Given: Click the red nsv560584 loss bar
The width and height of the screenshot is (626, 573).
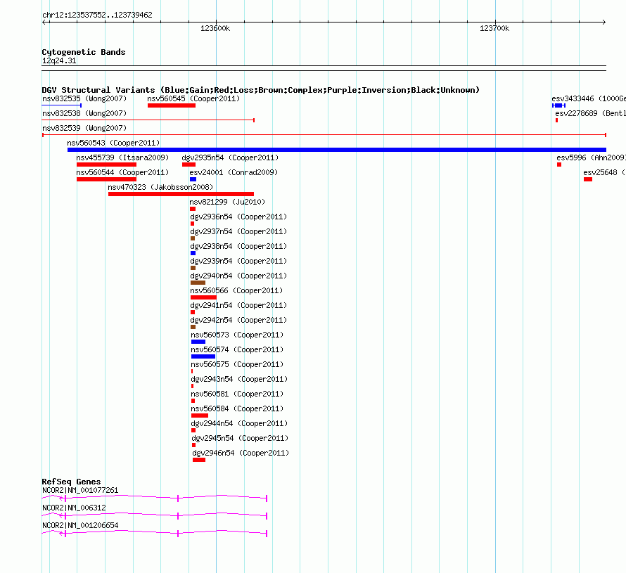Looking at the screenshot, I should (200, 416).
